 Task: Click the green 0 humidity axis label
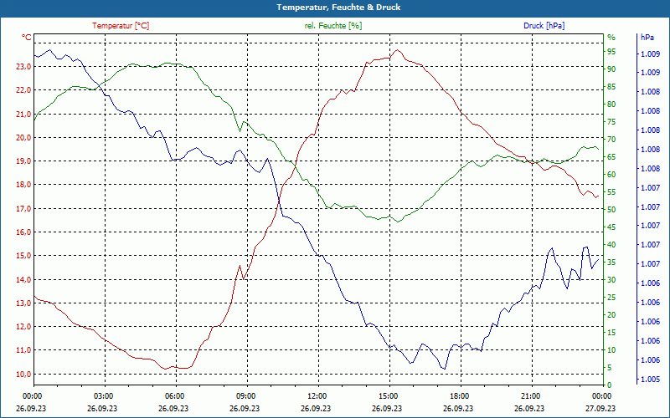(610, 385)
